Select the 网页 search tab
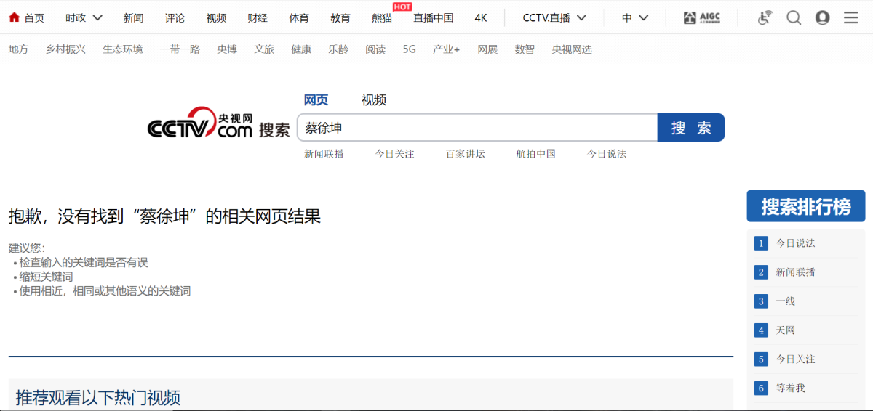The width and height of the screenshot is (873, 411). [316, 100]
